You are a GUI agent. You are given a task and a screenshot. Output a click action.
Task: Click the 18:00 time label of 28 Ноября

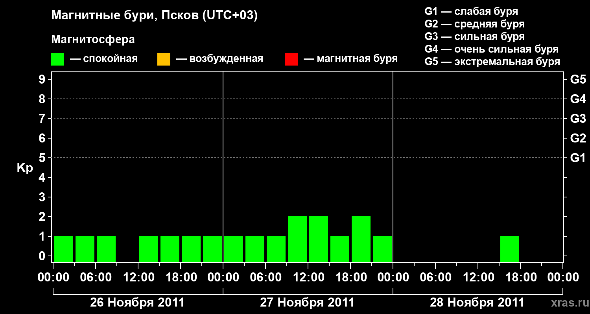(520, 277)
